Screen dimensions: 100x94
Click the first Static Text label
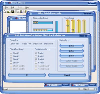pyautogui.click(x=15, y=43)
